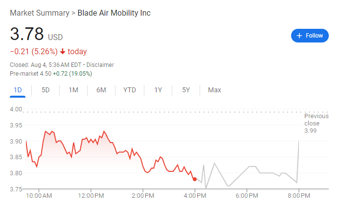Switch to the 5D chart tab
The height and width of the screenshot is (208, 342).
[x=46, y=90]
